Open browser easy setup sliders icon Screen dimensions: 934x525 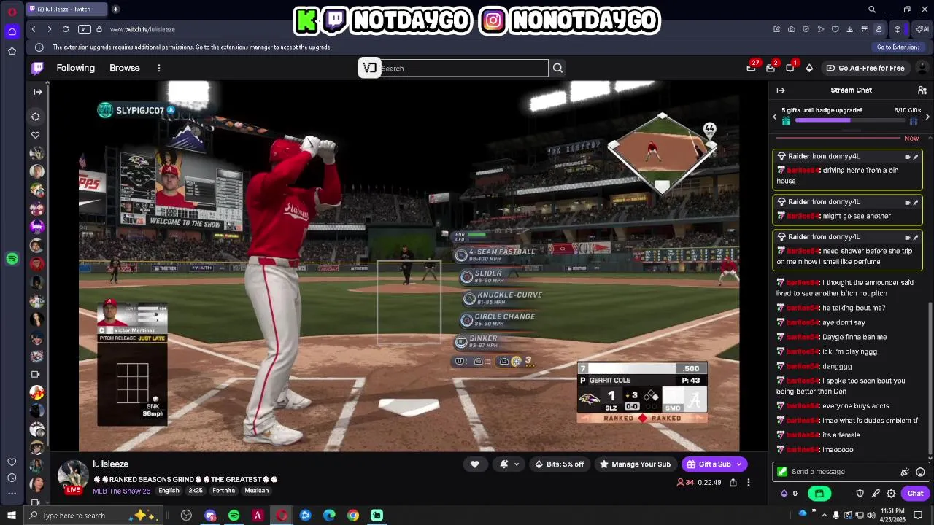[x=864, y=29]
